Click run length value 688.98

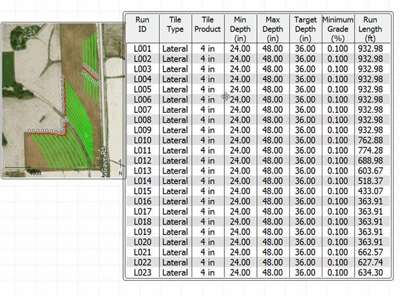click(371, 161)
